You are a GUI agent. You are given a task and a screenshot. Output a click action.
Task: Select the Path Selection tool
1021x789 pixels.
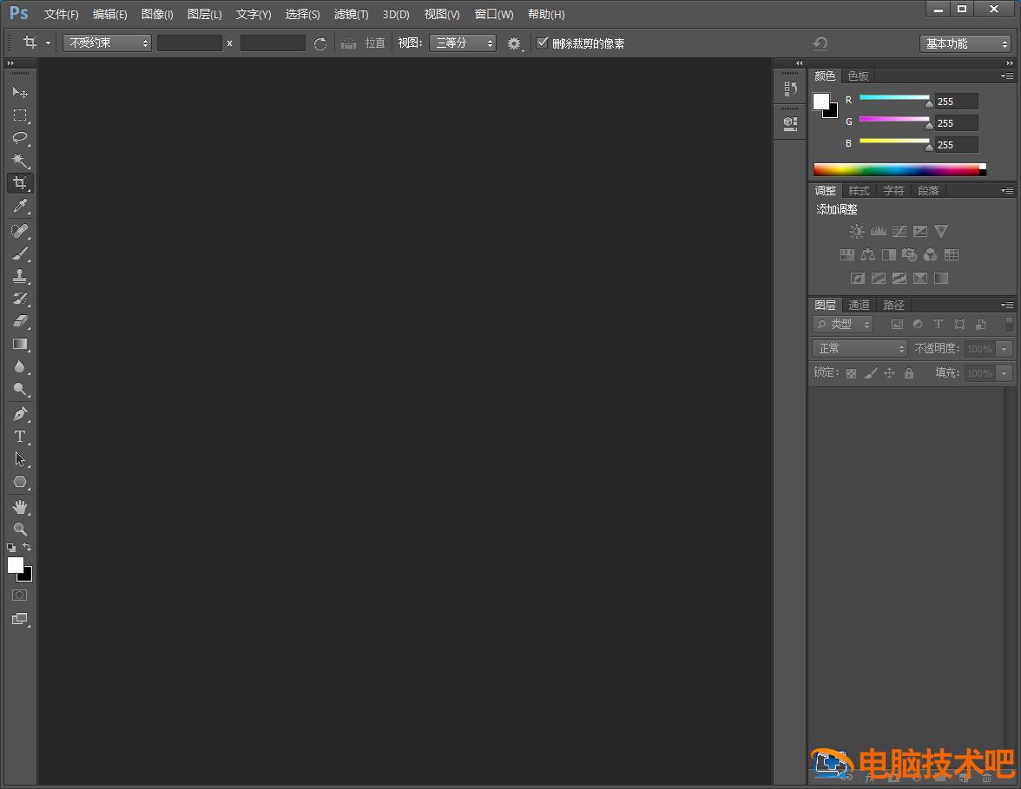point(19,459)
